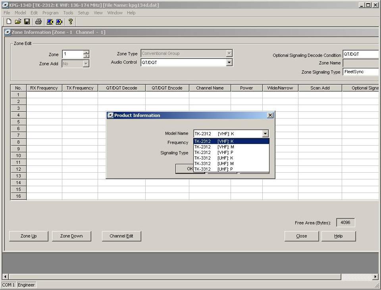Decrease the Zone number with down arrow
The width and height of the screenshot is (381, 290).
[x=86, y=56]
